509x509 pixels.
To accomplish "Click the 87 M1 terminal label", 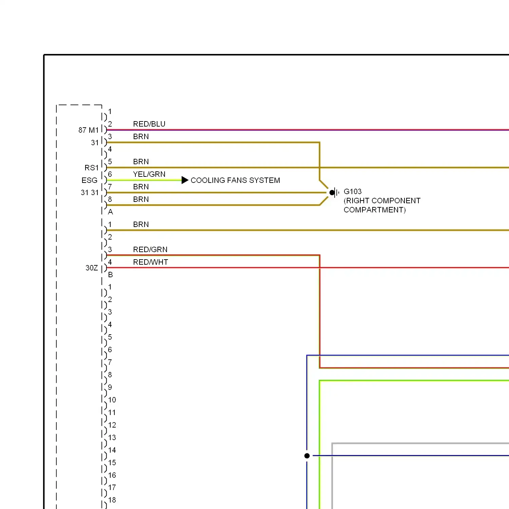I will (x=89, y=130).
